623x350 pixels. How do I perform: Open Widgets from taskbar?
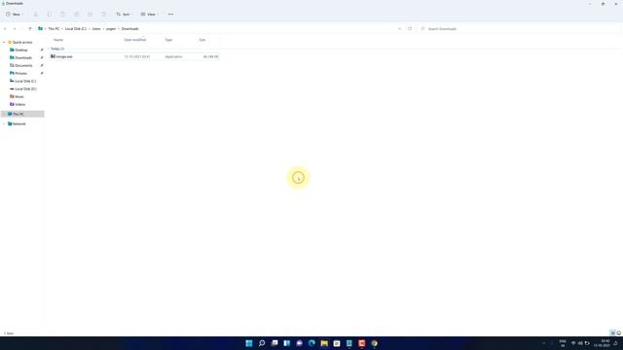click(x=287, y=343)
